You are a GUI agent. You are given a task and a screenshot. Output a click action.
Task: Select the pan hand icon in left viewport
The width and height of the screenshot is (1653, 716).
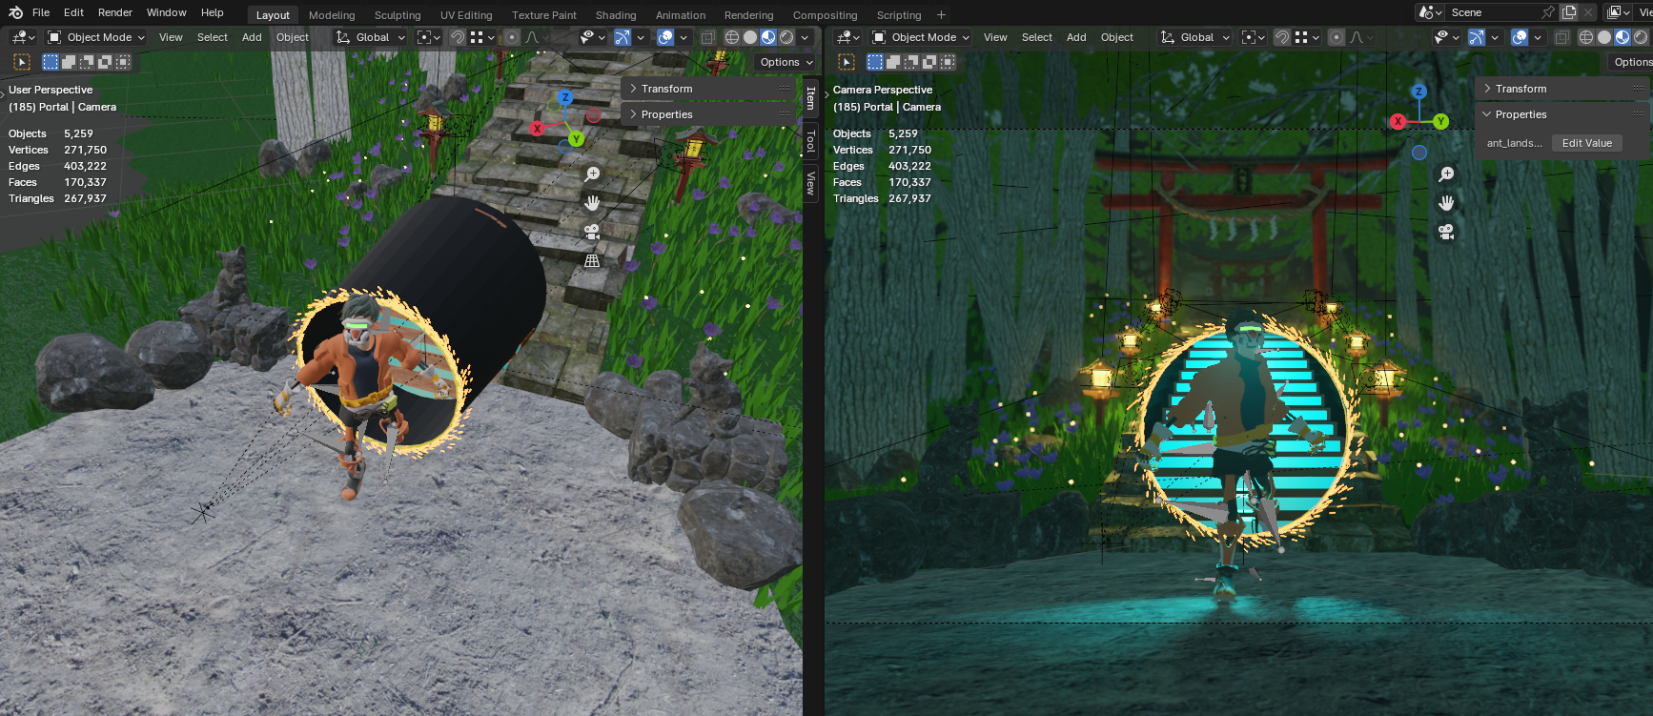[592, 203]
